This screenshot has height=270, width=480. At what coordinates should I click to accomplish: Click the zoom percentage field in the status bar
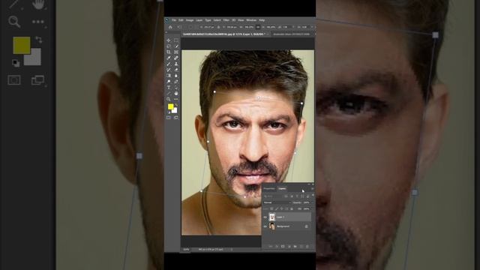[186, 250]
